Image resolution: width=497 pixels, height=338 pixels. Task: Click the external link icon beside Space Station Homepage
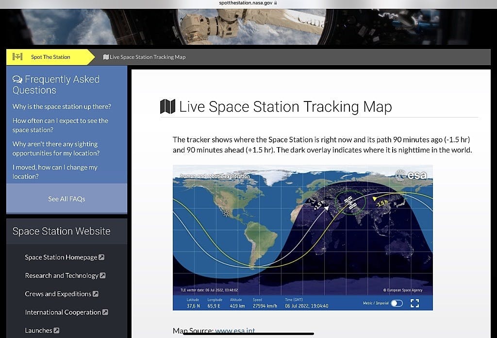[101, 257]
